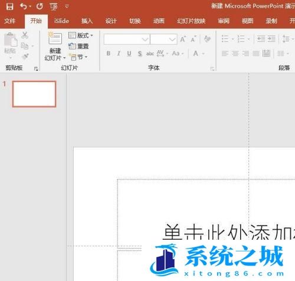Image resolution: width=295 pixels, height=281 pixels.
Task: Toggle Underline formatting
Action: click(129, 53)
